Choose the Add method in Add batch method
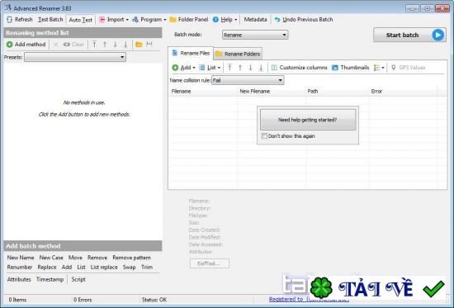454x308 pixels. pos(67,268)
